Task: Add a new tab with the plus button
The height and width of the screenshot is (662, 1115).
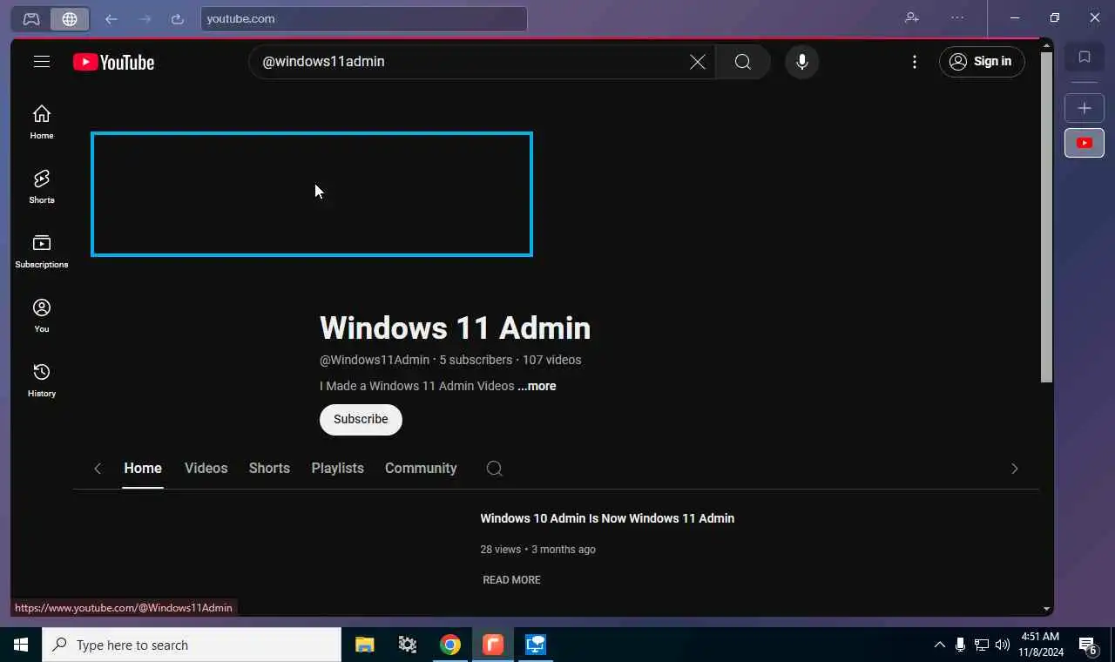Action: (x=1085, y=108)
